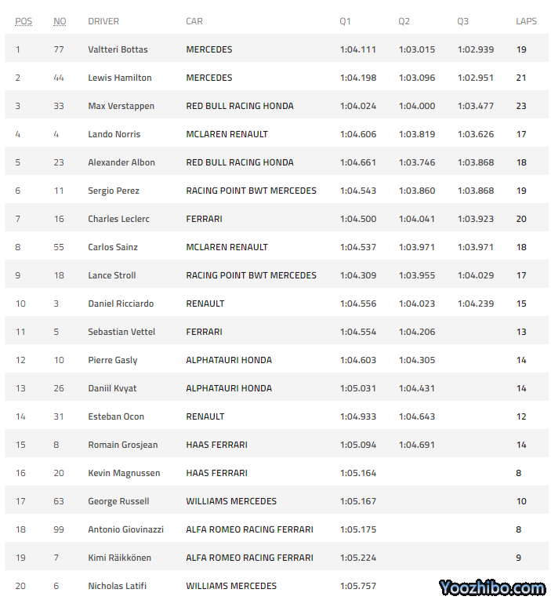Image resolution: width=551 pixels, height=600 pixels.
Task: Select Sebastian Vettel driver name
Action: point(120,332)
